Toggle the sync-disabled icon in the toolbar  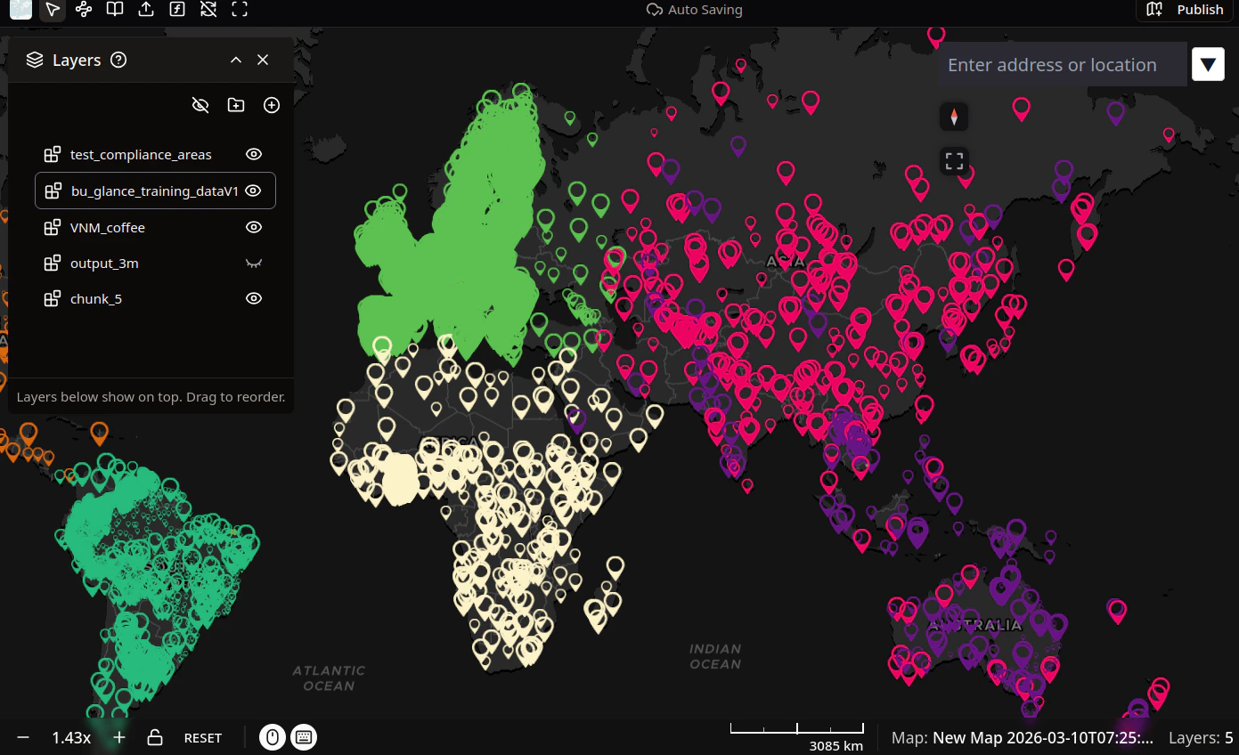[208, 10]
